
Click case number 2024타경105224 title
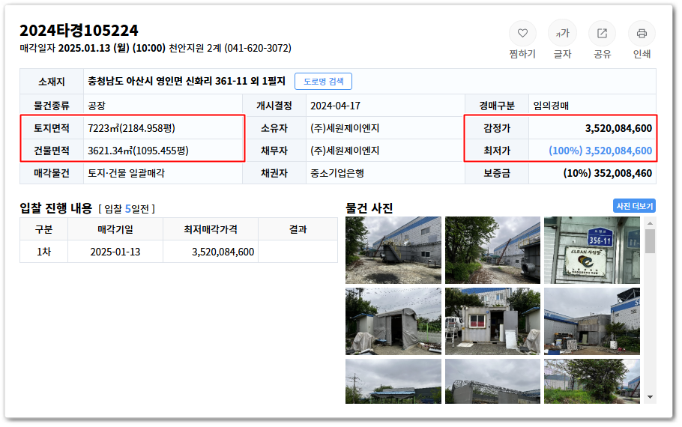79,31
